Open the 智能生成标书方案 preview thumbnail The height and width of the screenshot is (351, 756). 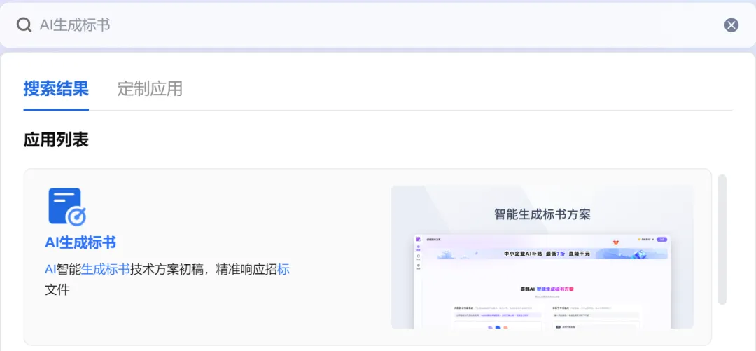click(542, 257)
